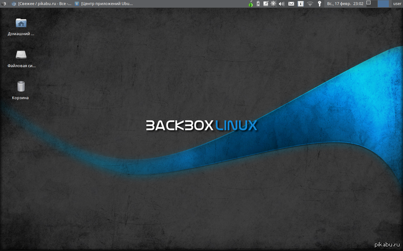The image size is (403, 251).
Task: Switch to Центр приложений Ubuntu window
Action: tap(104, 3)
